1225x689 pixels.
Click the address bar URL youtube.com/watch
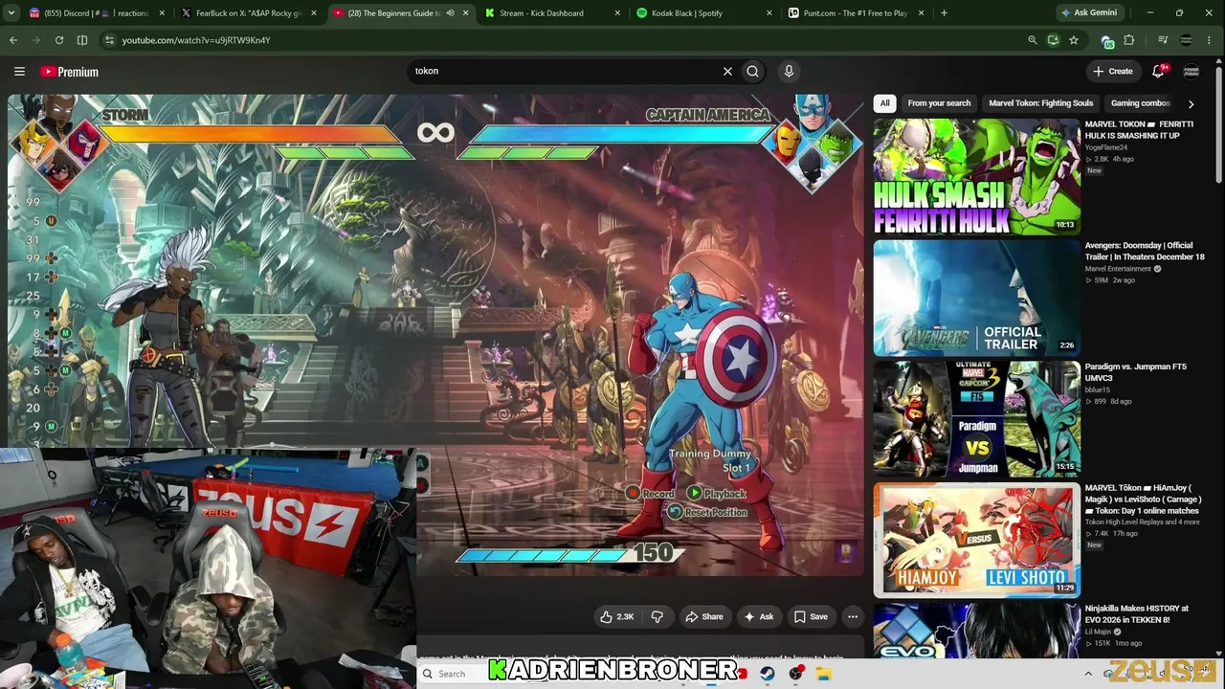196,40
